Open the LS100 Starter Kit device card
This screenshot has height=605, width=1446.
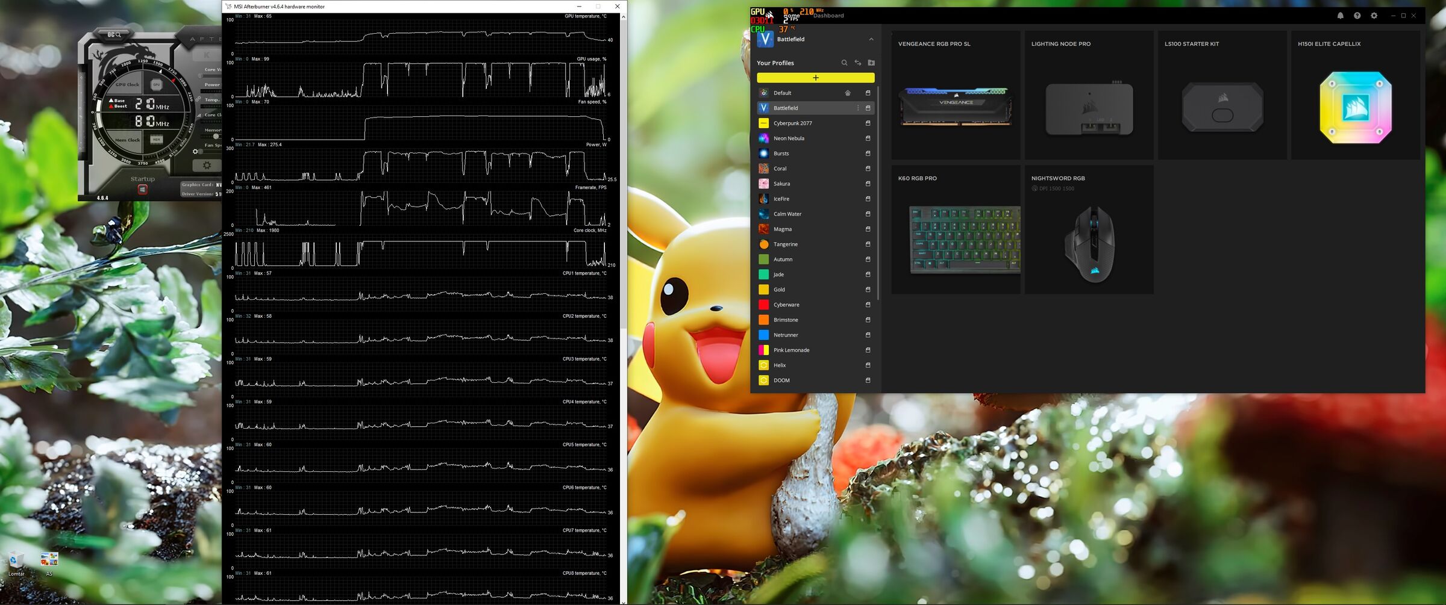point(1222,95)
